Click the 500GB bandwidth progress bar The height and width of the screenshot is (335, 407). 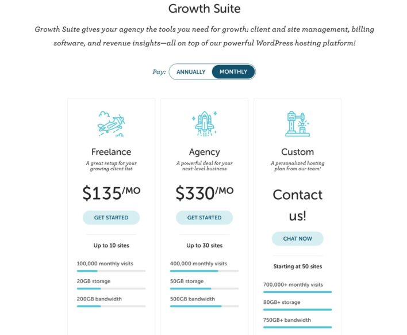204,306
